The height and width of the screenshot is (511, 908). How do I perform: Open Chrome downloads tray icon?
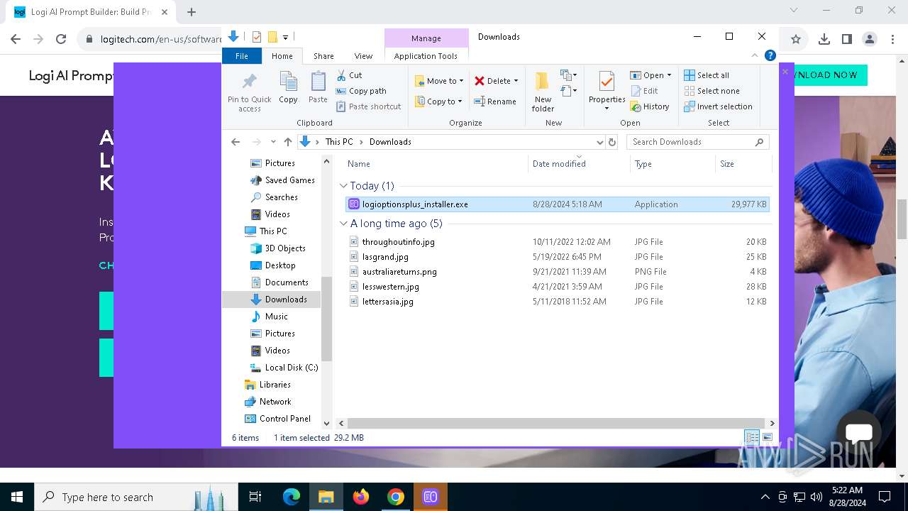(824, 39)
